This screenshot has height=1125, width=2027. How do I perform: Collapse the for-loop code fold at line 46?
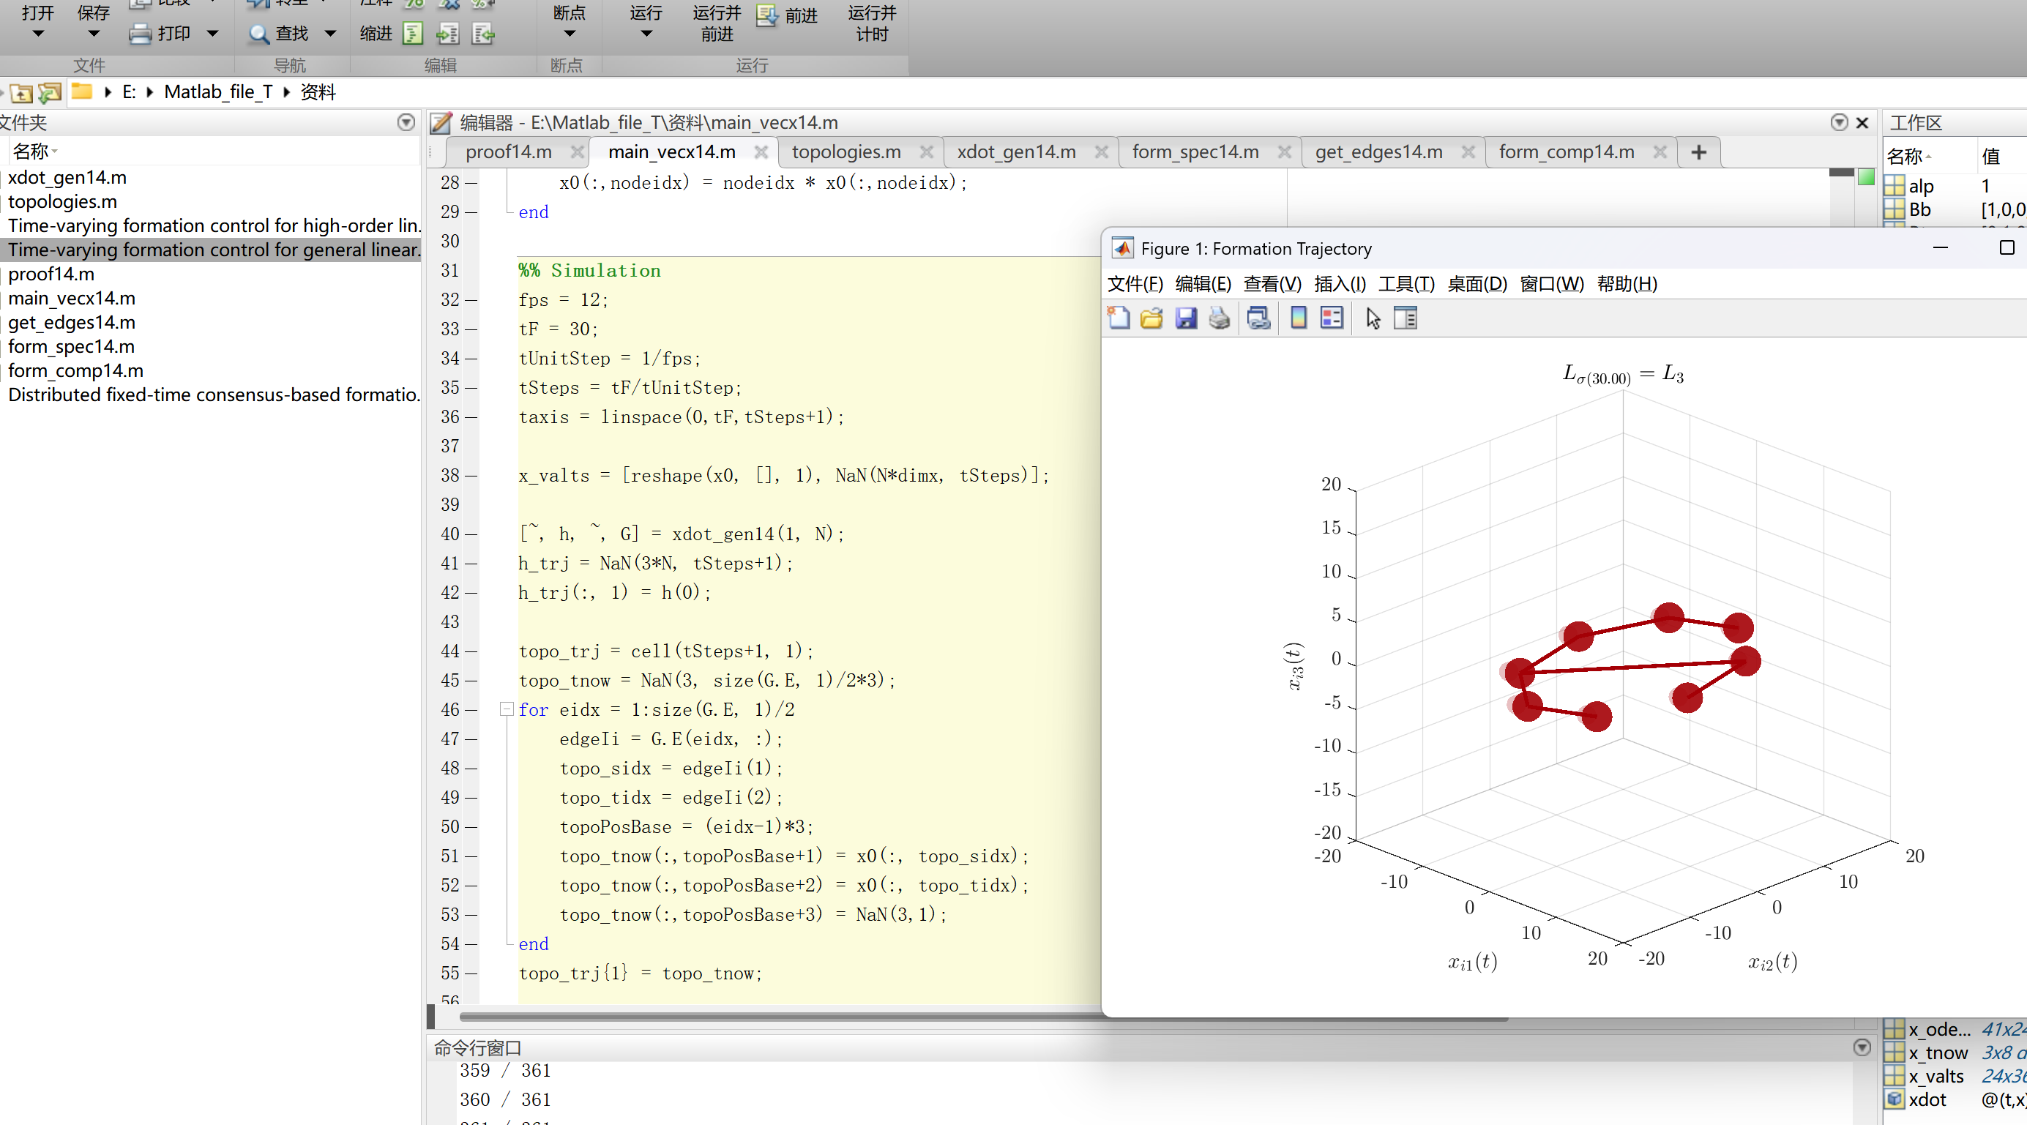pos(507,709)
